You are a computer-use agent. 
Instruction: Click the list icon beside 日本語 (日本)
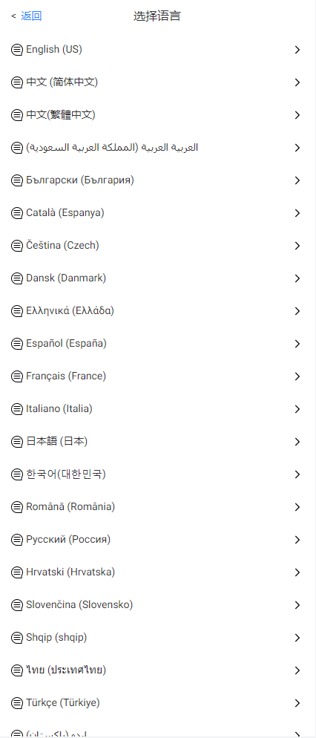click(x=17, y=442)
